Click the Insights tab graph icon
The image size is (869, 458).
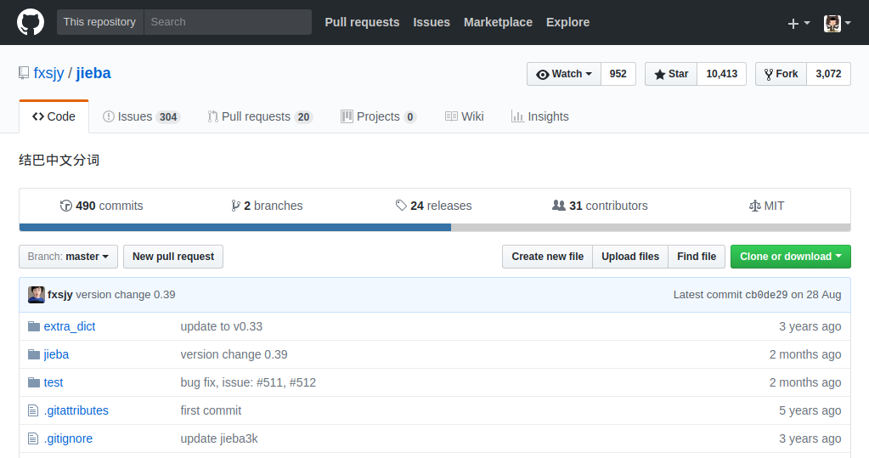(517, 116)
